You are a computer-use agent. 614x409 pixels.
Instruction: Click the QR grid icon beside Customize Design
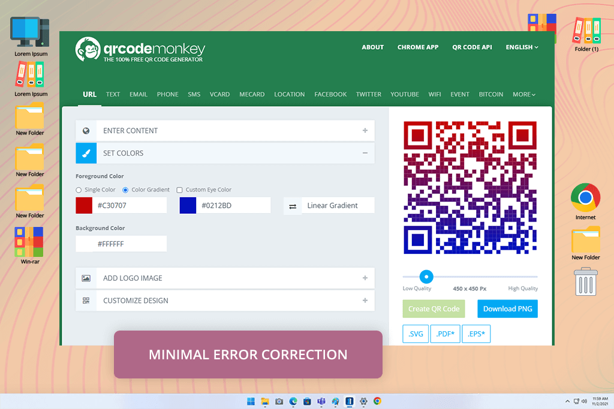click(86, 300)
